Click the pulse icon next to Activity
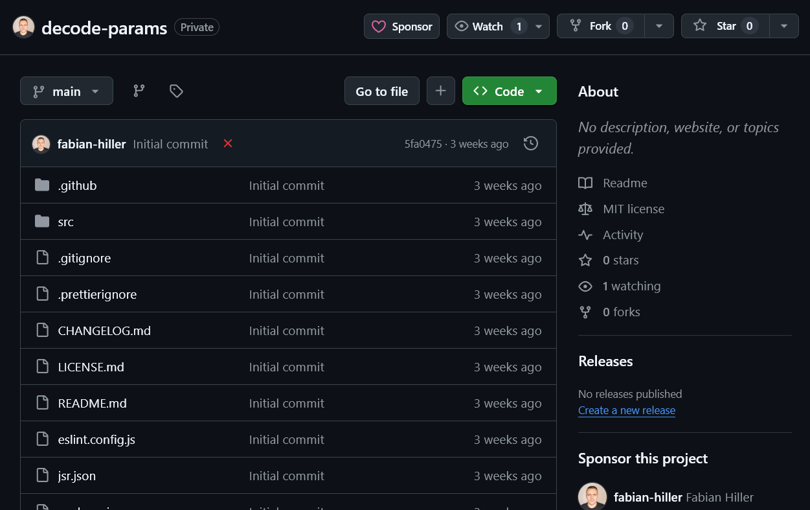This screenshot has height=510, width=810. tap(585, 235)
